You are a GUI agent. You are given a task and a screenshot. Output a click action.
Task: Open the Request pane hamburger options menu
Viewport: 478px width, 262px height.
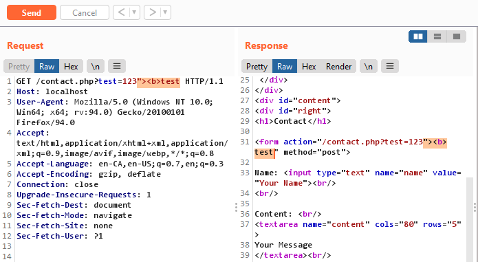point(117,66)
